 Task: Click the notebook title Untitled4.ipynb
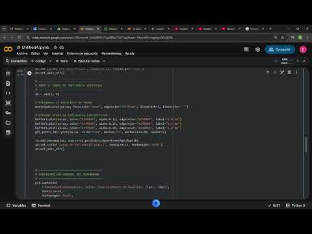point(36,47)
